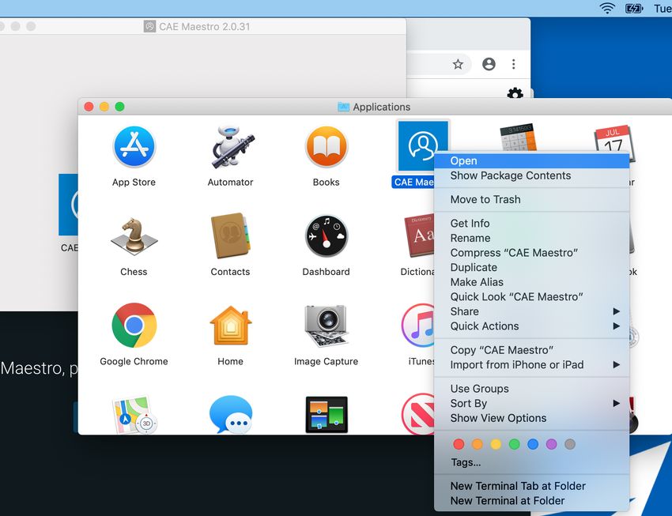Viewport: 672px width, 516px height.
Task: Open the Wi-Fi status menu
Action: pyautogui.click(x=607, y=8)
